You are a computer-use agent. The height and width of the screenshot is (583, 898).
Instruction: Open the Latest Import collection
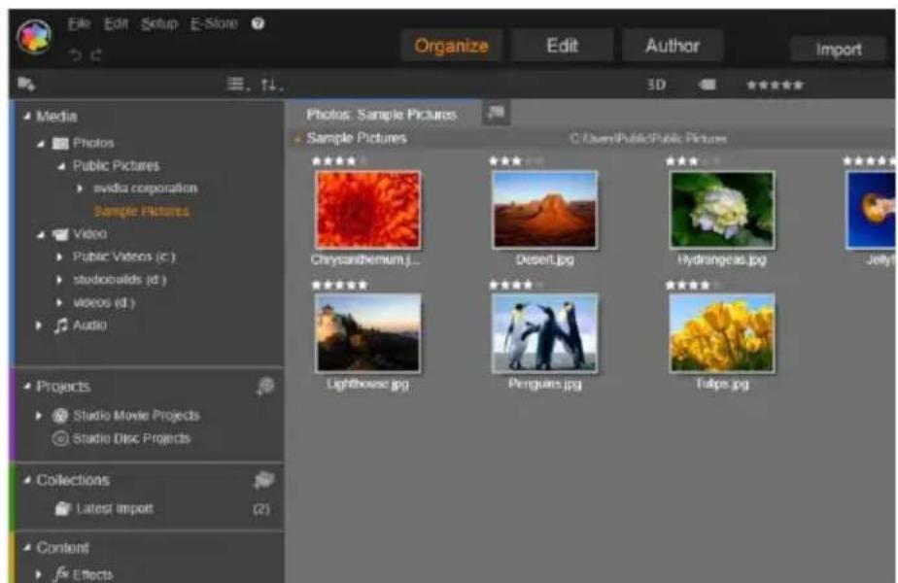click(x=115, y=508)
